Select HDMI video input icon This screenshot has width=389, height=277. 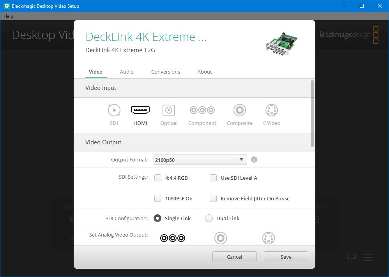click(140, 110)
